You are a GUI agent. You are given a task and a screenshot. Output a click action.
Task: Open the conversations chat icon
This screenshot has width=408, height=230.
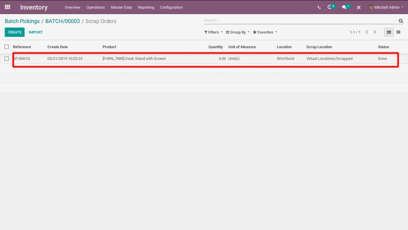tap(344, 7)
